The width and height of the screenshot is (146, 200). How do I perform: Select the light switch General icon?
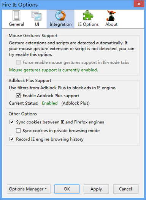(16, 16)
